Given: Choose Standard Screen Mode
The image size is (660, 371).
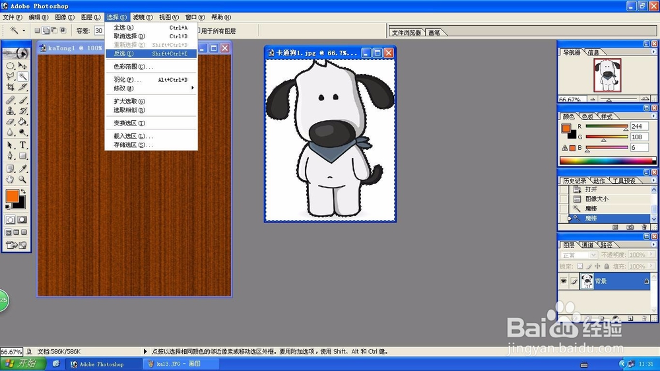Looking at the screenshot, I should click(9, 232).
